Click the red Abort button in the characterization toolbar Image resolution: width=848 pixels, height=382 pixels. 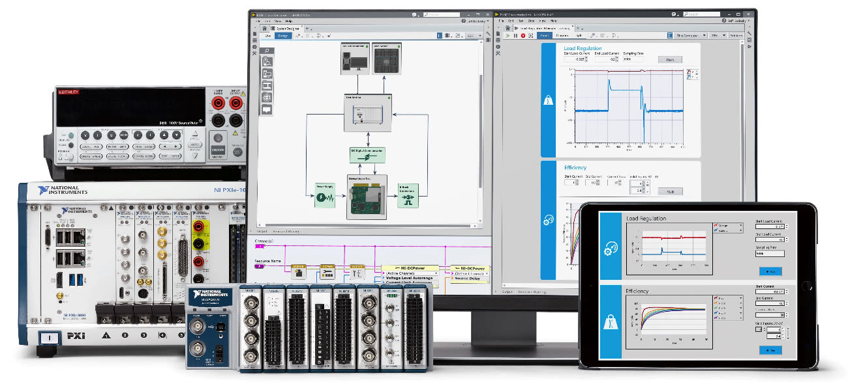click(523, 35)
